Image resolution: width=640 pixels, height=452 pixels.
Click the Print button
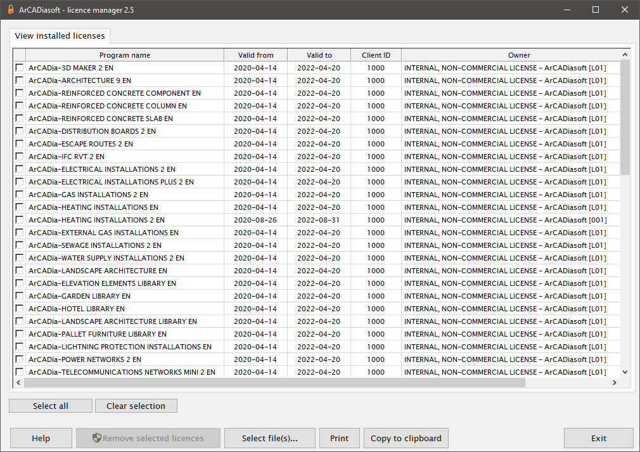[339, 437]
